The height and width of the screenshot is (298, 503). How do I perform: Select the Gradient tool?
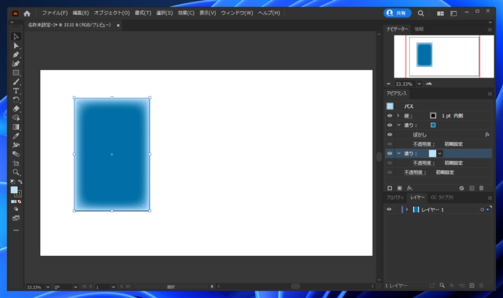coord(16,127)
